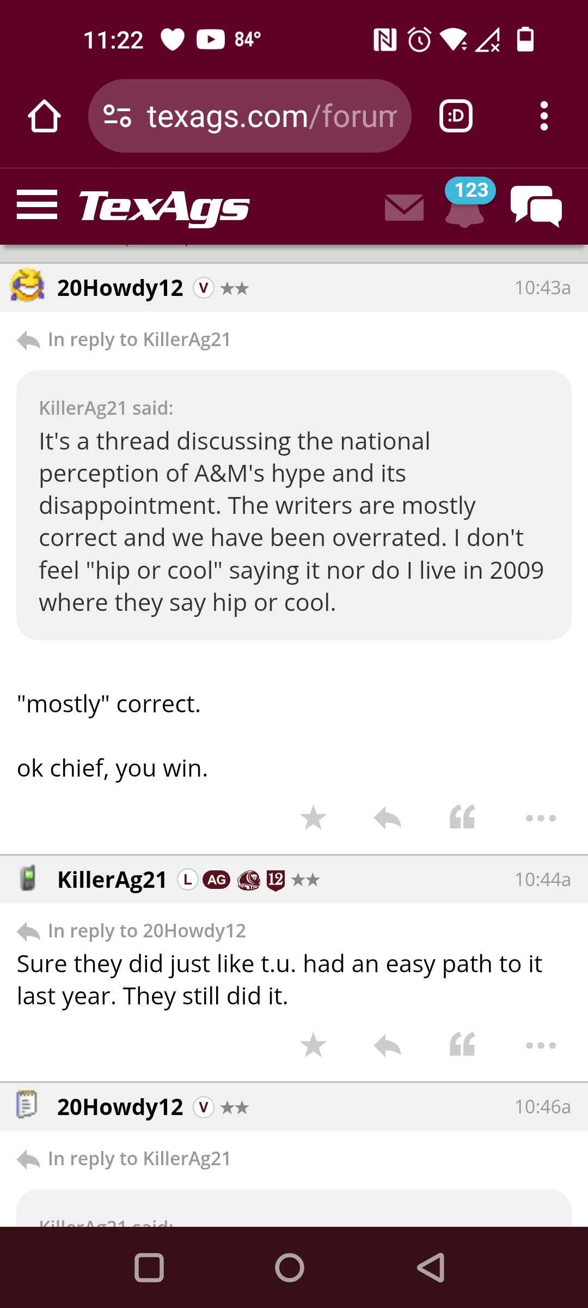This screenshot has height=1308, width=588.
Task: Open the forum chat bubbles icon
Action: pyautogui.click(x=536, y=205)
